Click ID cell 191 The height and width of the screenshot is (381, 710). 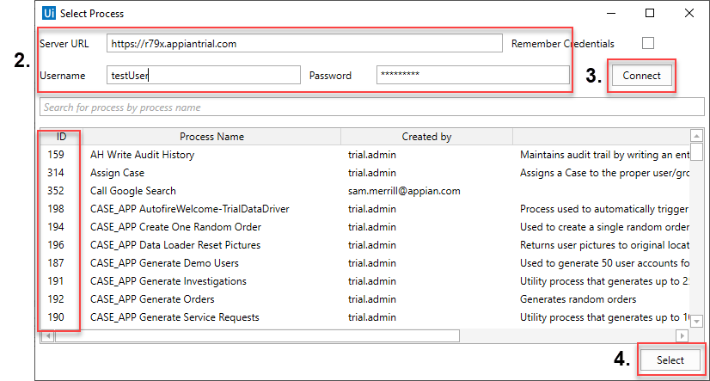pyautogui.click(x=56, y=281)
